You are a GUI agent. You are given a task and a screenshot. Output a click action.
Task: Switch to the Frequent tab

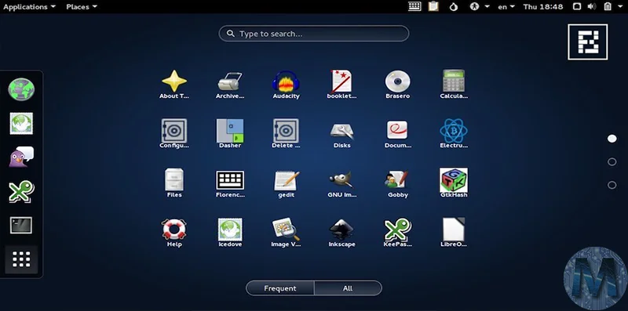tap(280, 288)
